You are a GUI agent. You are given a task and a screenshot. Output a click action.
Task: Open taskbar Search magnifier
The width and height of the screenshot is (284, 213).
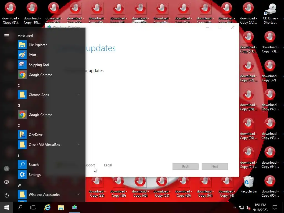20,207
